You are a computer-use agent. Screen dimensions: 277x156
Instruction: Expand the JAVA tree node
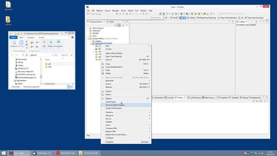[x=88, y=36]
